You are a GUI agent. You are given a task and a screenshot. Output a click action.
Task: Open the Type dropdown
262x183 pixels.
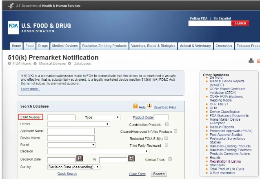[x=107, y=117]
